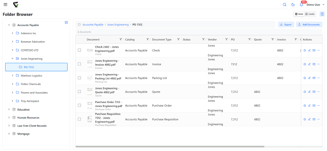Select checkbox for Packing List 4802 row

click(79, 78)
